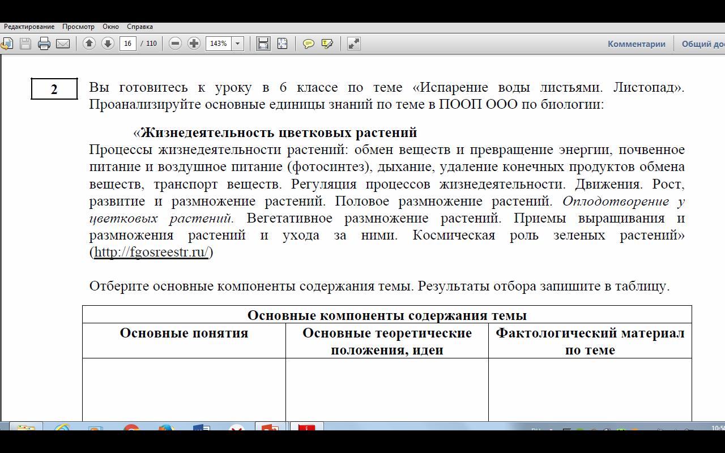725x453 pixels.
Task: Click header Фактологический материал по теме
Action: pyautogui.click(x=590, y=341)
